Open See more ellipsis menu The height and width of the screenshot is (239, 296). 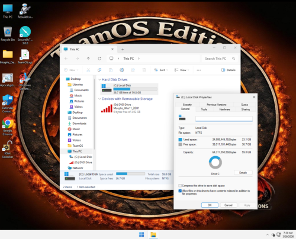(199, 70)
